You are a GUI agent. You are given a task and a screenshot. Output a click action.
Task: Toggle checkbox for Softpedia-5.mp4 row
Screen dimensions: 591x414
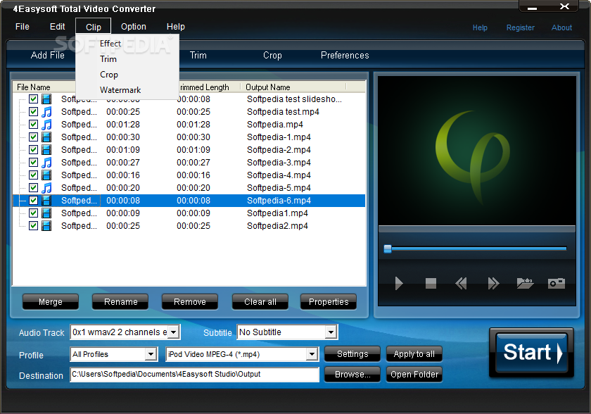point(33,188)
